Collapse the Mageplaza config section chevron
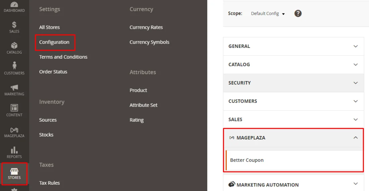The image size is (369, 191). (355, 138)
